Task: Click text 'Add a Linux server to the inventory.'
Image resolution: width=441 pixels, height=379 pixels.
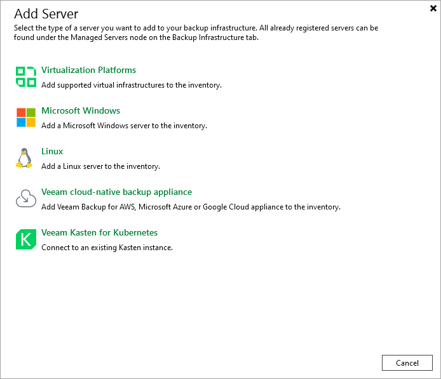Action: click(x=100, y=166)
